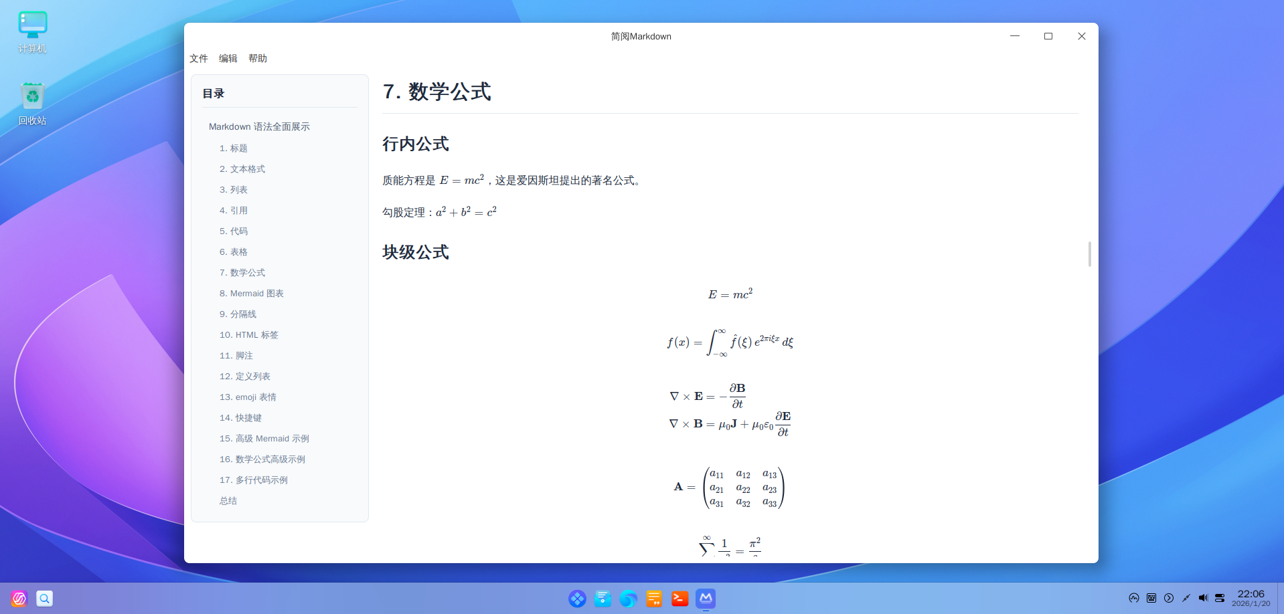Go to the "总结" outline entry

228,500
